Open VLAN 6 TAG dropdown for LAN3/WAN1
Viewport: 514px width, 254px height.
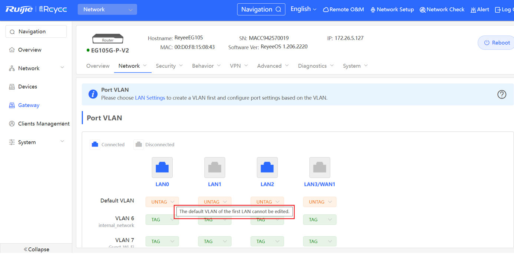319,220
